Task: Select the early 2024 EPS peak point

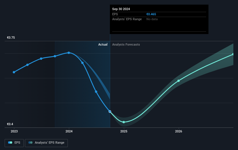Action: 69,53
